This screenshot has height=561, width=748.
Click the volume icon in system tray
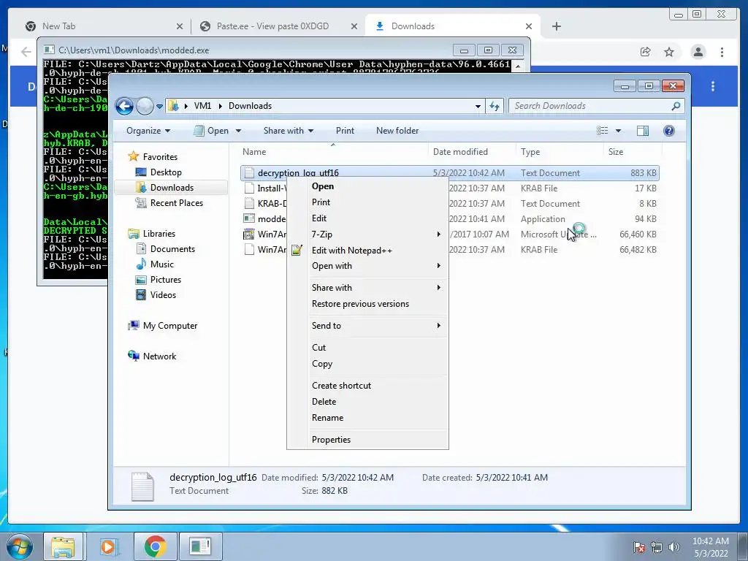click(x=673, y=547)
